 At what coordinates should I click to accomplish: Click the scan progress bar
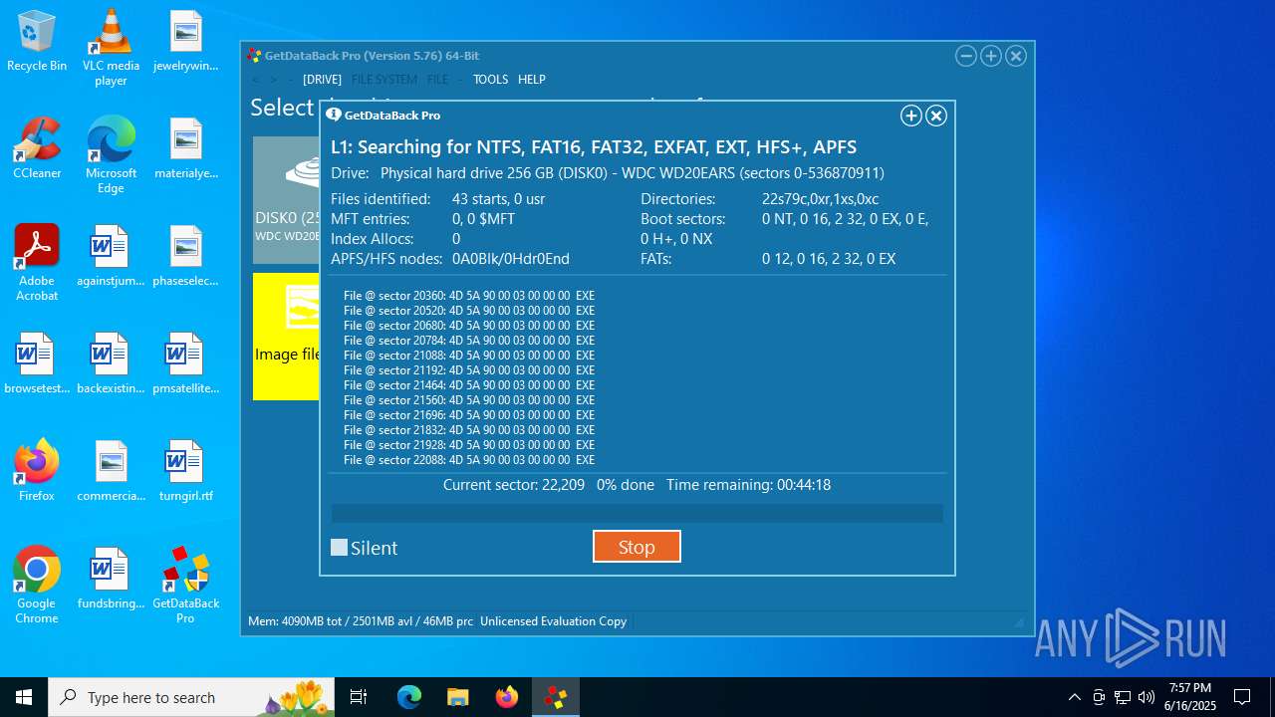(637, 513)
